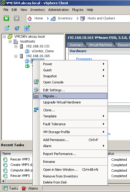Open the Administration menu
130x192 pixels.
click(58, 10)
